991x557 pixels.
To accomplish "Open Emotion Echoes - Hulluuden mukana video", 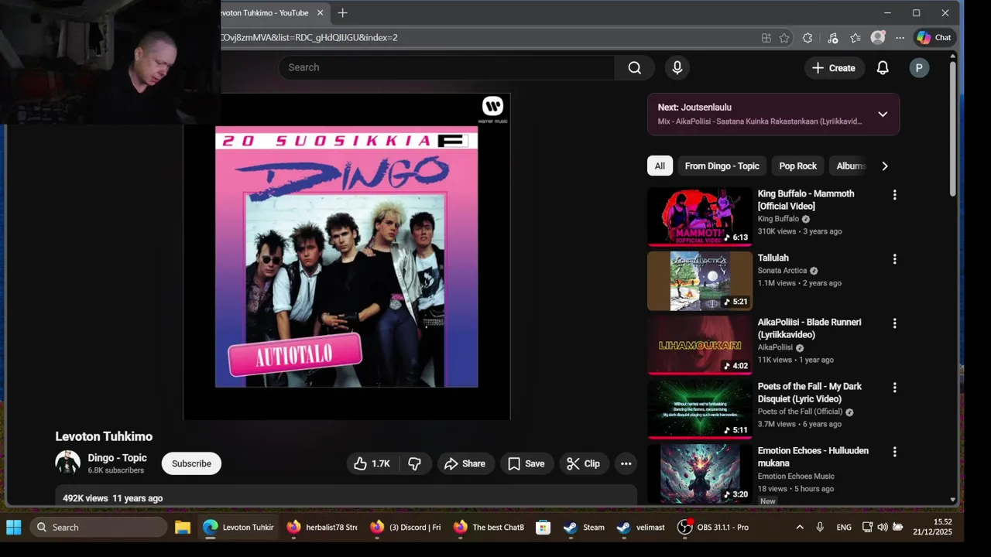I will click(x=813, y=456).
